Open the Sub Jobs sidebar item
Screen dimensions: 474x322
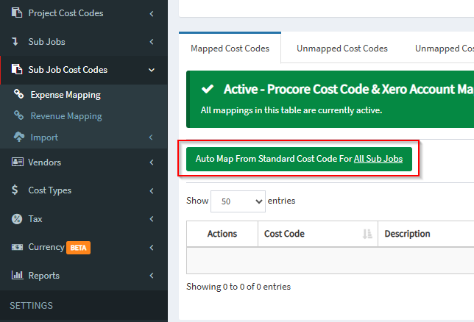pos(46,42)
